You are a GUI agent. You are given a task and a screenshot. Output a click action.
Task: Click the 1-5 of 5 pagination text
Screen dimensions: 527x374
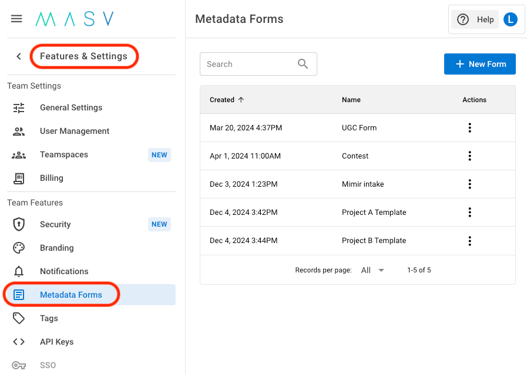[419, 270]
